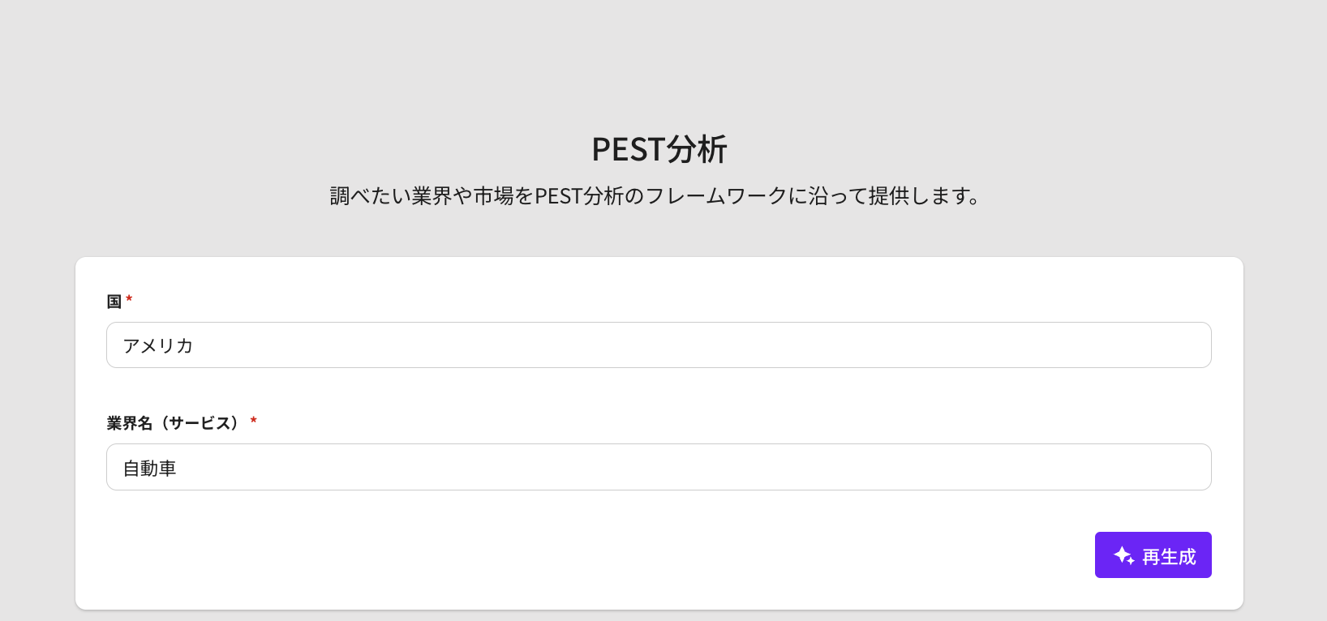Click the 国 field label

click(114, 302)
